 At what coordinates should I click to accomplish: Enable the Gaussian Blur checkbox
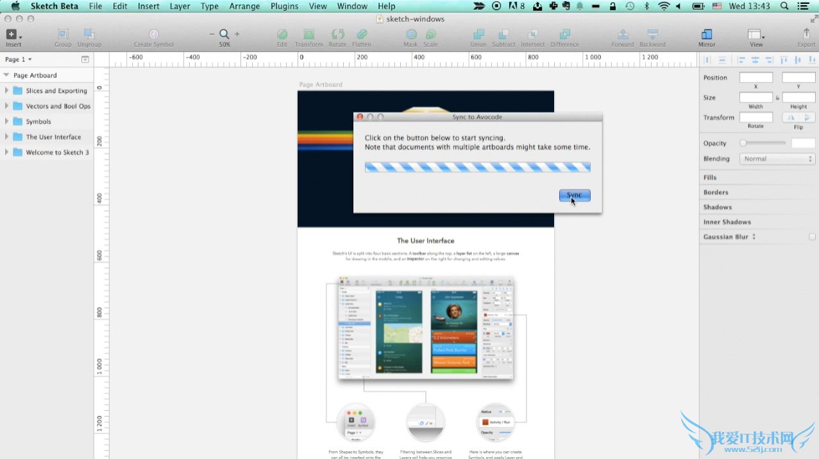tap(812, 237)
